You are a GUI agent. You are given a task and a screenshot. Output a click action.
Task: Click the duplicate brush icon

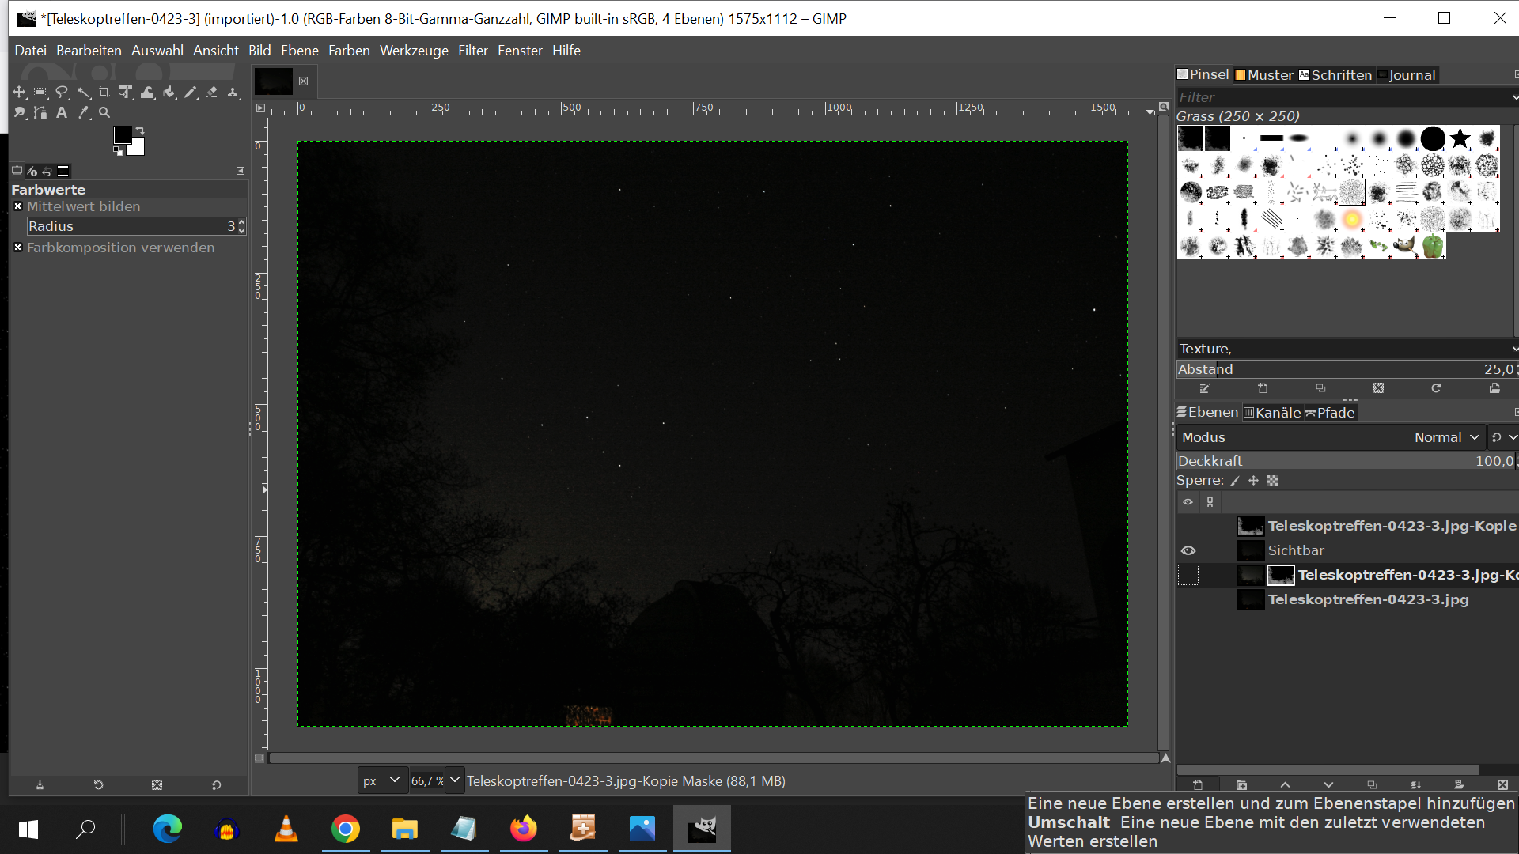1320,388
